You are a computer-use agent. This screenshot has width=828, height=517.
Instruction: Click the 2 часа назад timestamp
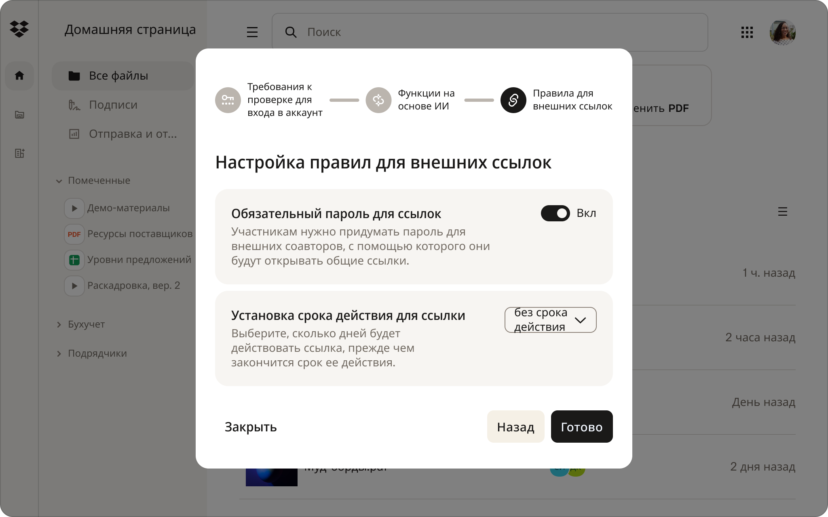pyautogui.click(x=760, y=338)
